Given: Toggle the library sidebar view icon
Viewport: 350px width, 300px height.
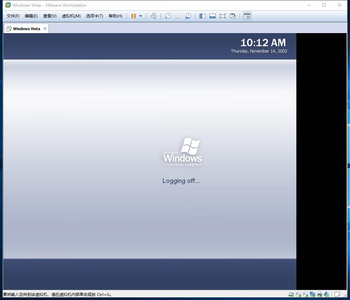Looking at the screenshot, I should tap(202, 16).
